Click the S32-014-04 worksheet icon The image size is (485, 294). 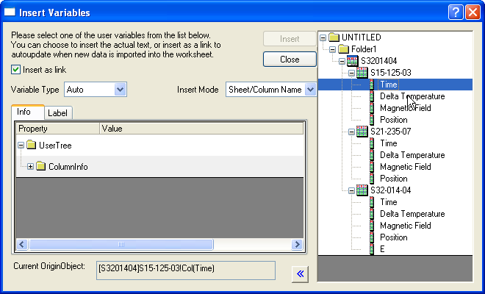pyautogui.click(x=362, y=190)
